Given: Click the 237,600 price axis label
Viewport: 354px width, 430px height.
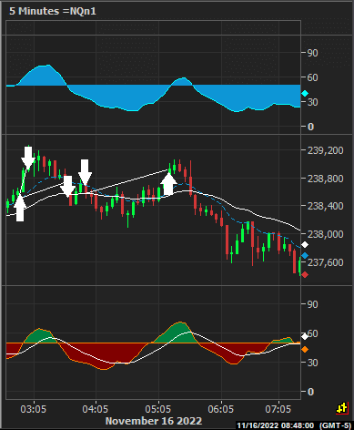Looking at the screenshot, I should coord(326,262).
